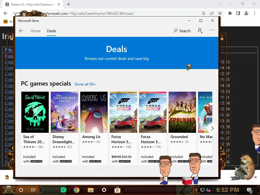Open the Grounded game cover

(182, 112)
